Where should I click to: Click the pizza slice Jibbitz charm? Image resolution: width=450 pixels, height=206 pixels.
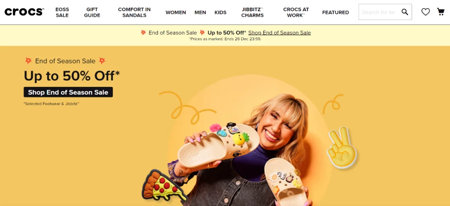[x=163, y=185]
